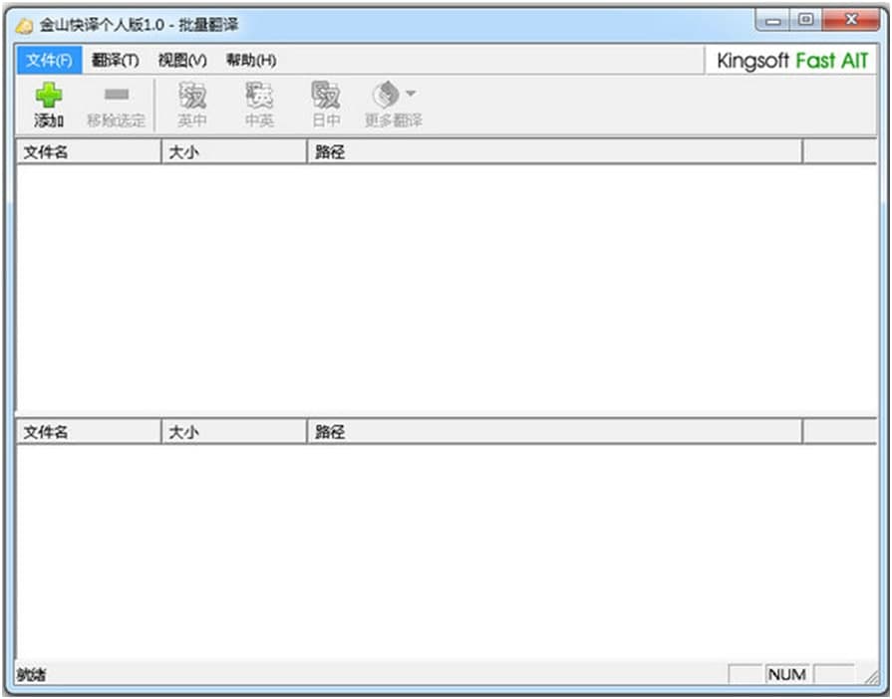Select the 日中 translation icon

pyautogui.click(x=325, y=95)
